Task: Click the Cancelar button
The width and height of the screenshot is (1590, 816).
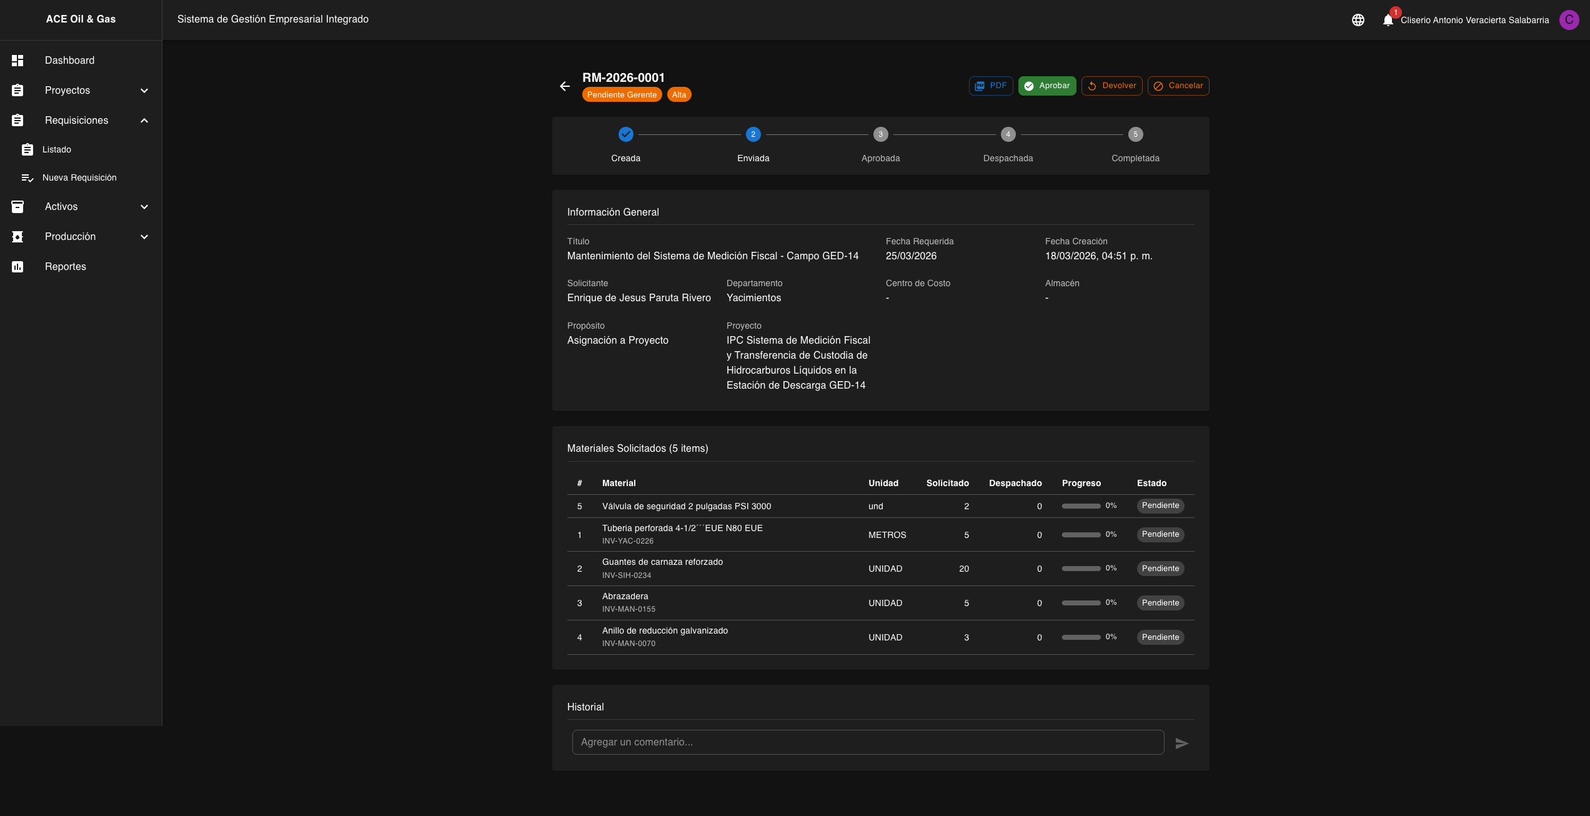Action: pos(1178,86)
